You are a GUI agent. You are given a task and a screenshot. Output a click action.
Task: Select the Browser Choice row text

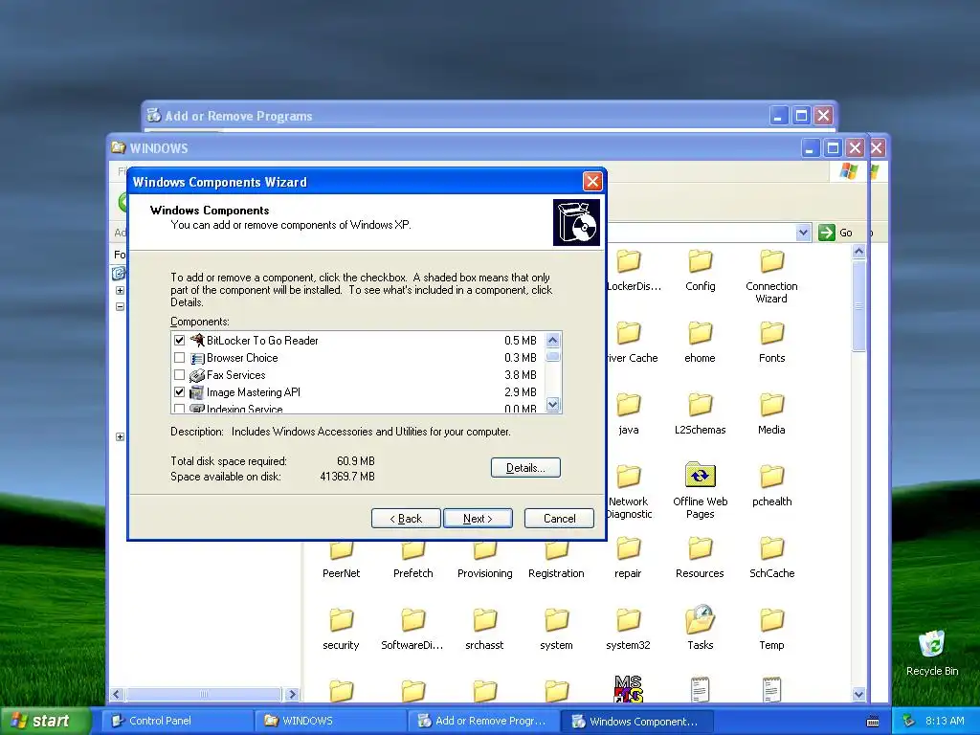[242, 358]
